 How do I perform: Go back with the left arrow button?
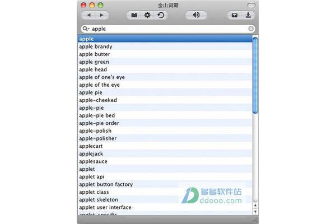[88, 15]
